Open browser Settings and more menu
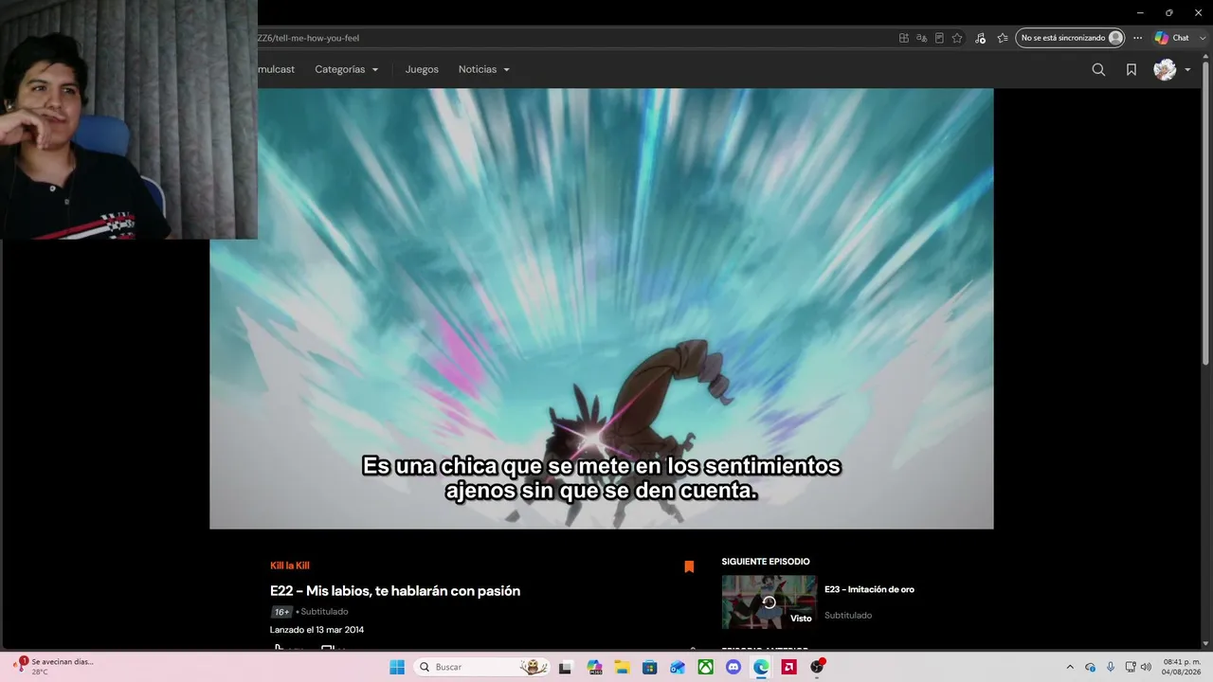This screenshot has width=1213, height=682. pyautogui.click(x=1138, y=38)
